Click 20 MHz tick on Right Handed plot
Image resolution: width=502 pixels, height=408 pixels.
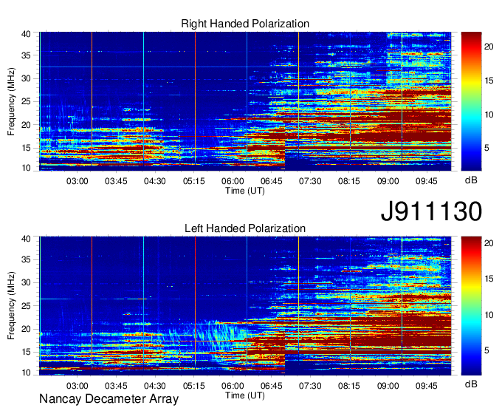tap(26, 125)
